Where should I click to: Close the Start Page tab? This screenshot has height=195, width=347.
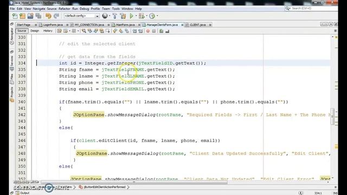coord(36,25)
